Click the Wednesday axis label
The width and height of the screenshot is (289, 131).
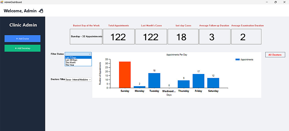pos(169,91)
